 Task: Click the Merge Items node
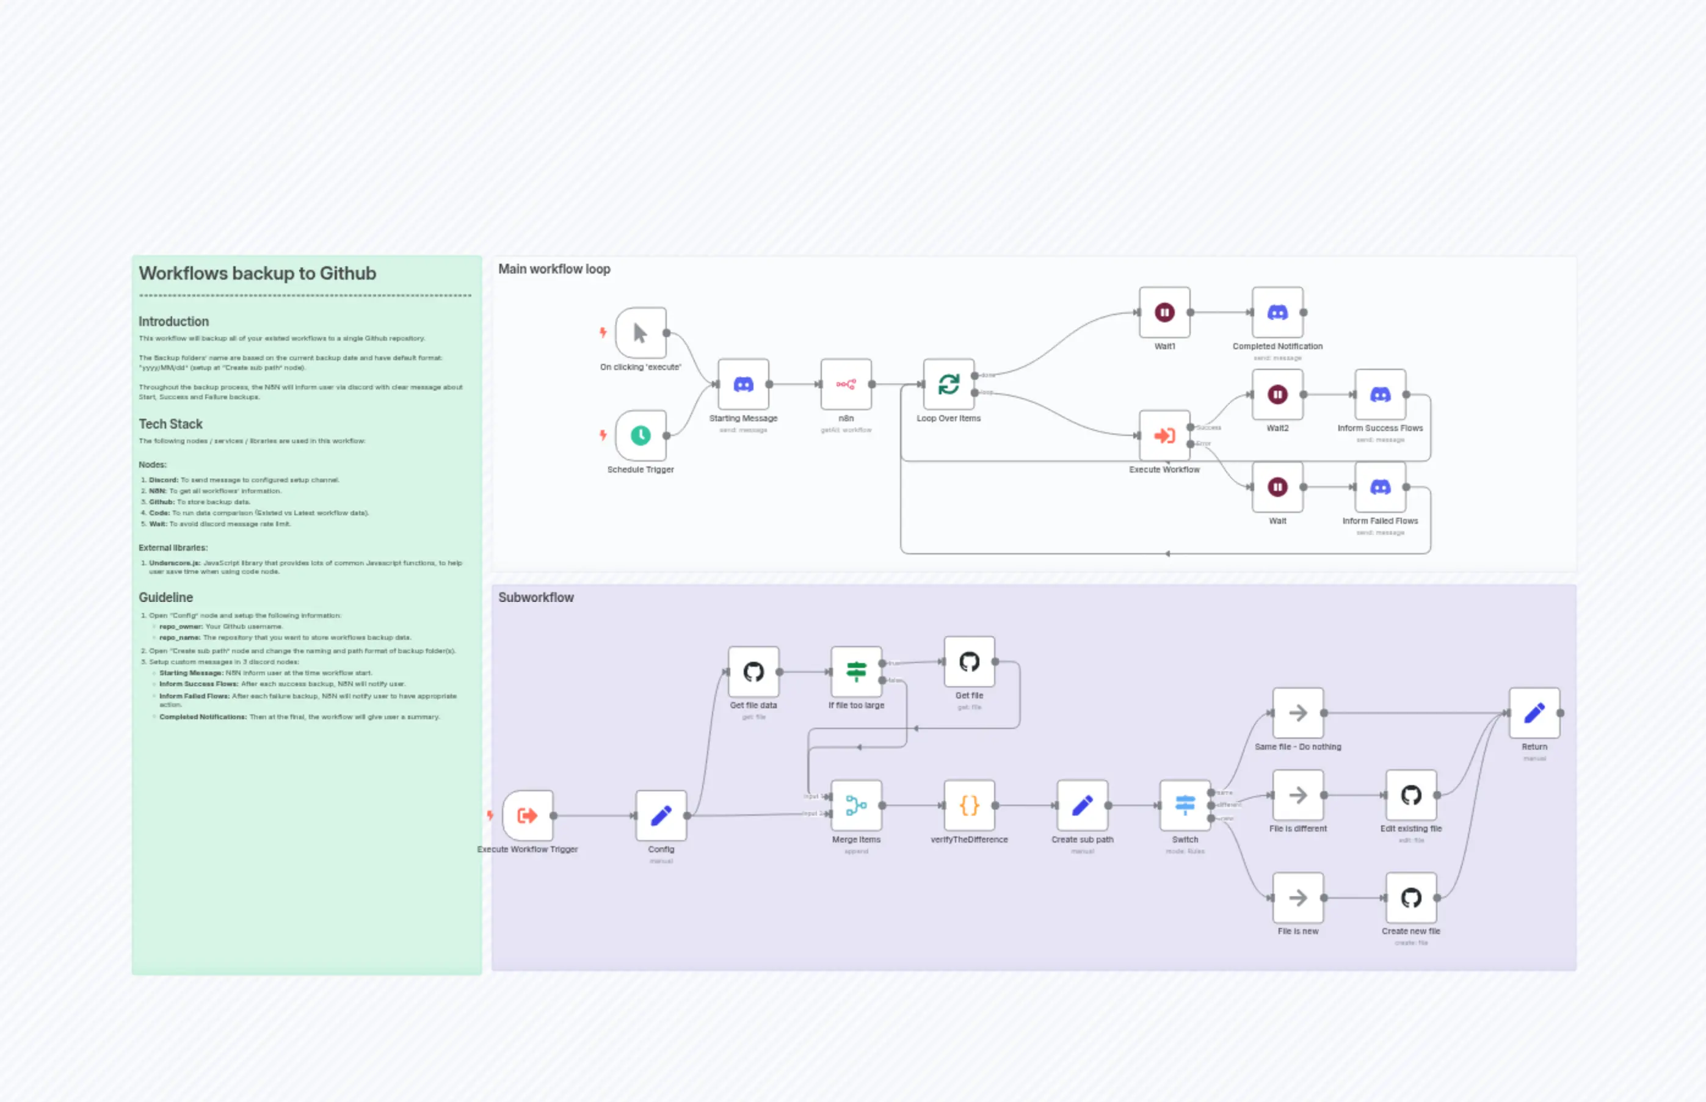pyautogui.click(x=856, y=806)
